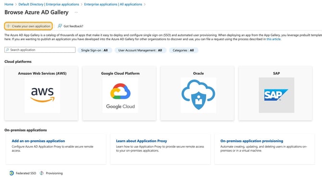Expand the Categories filter
The image size is (322, 179).
point(184,50)
